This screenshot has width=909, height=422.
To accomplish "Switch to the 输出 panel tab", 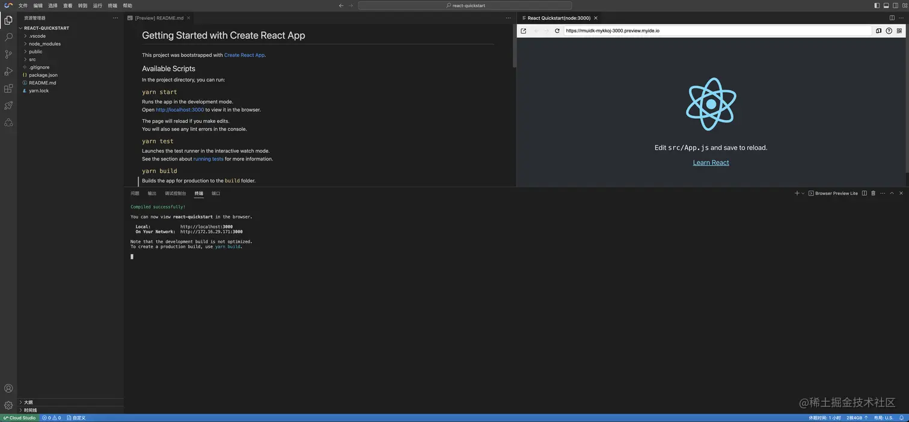I will tap(152, 193).
